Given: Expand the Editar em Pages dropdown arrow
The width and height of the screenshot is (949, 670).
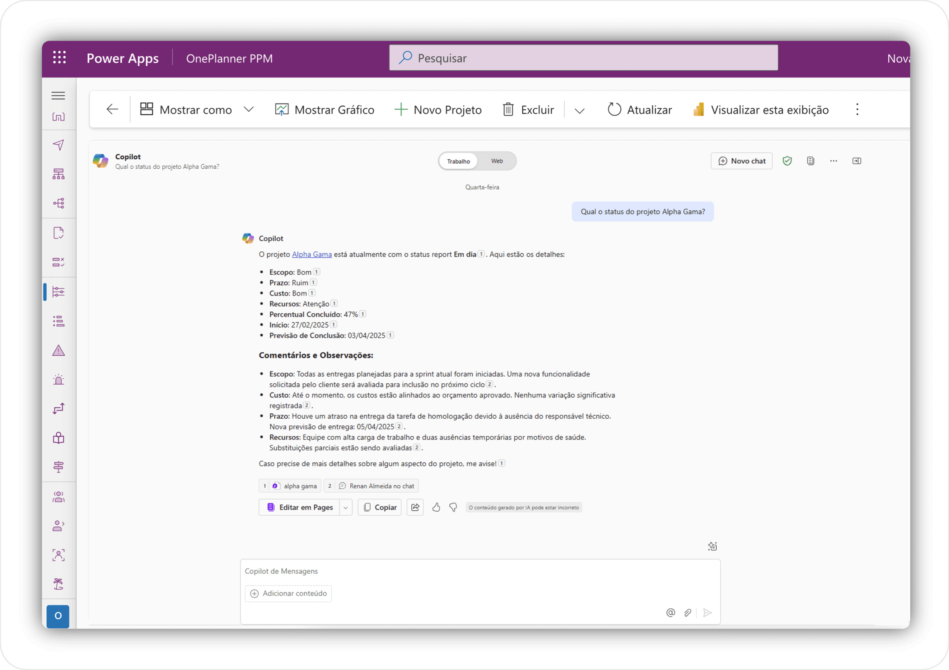Looking at the screenshot, I should 345,508.
